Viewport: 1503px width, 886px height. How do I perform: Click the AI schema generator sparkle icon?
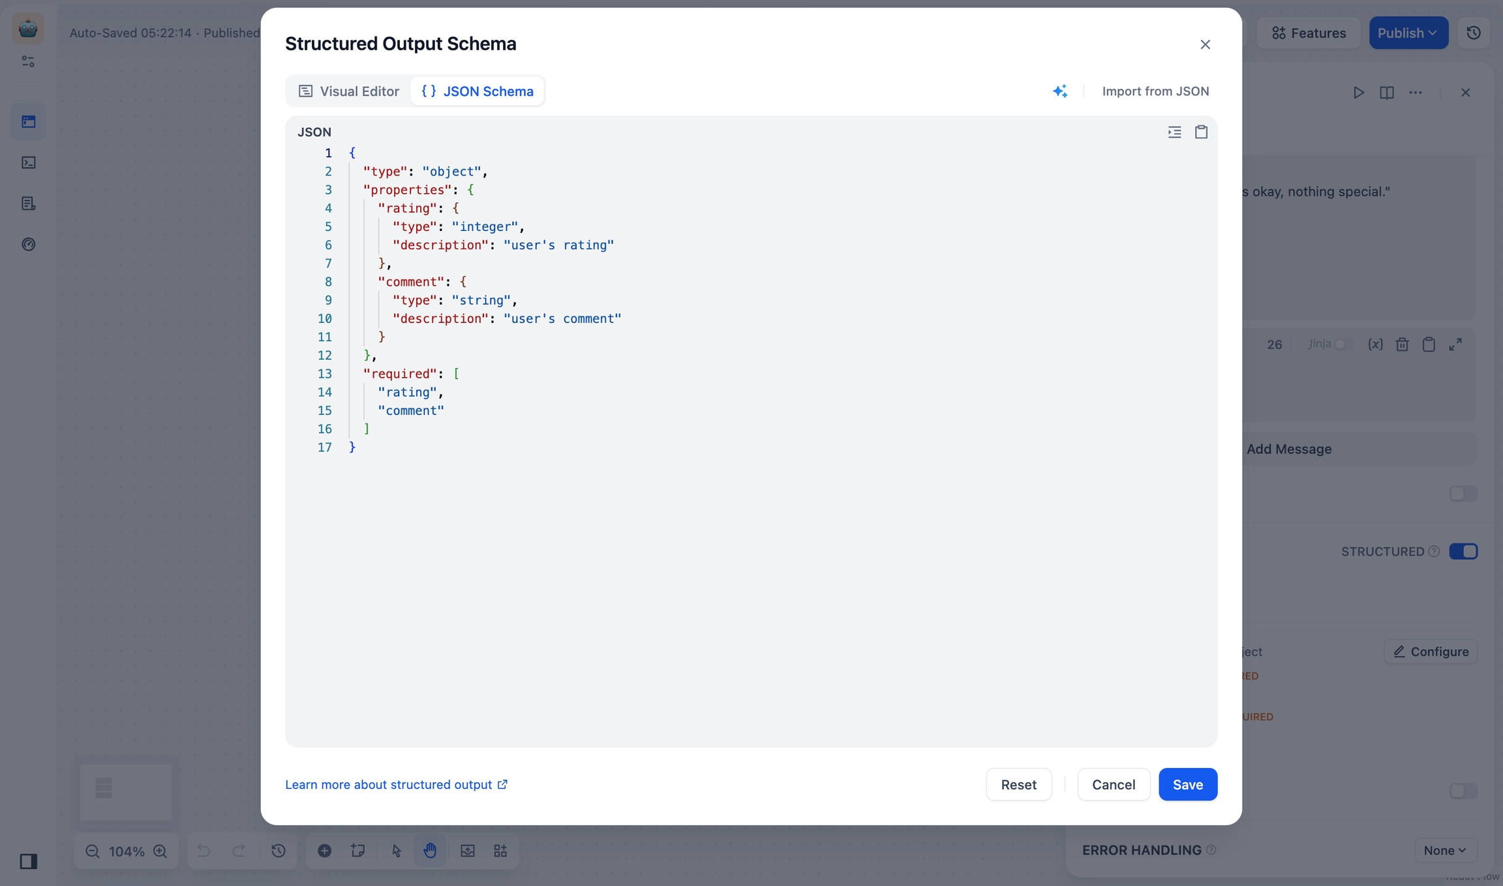pyautogui.click(x=1060, y=91)
